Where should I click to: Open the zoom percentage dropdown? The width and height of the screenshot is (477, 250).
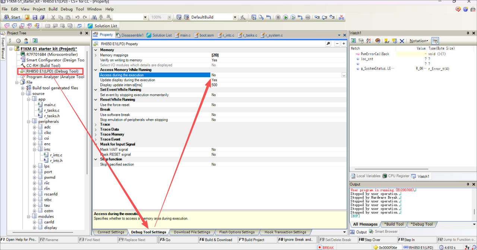click(x=169, y=17)
